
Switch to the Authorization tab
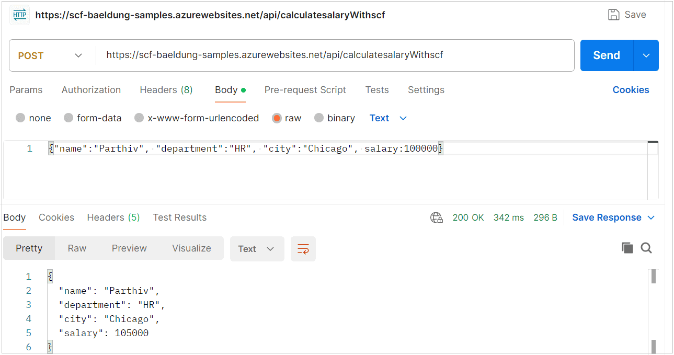[x=91, y=90]
